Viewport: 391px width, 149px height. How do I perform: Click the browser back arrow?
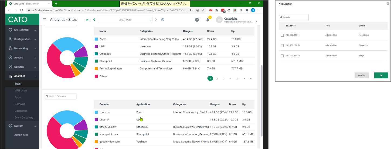9,10
